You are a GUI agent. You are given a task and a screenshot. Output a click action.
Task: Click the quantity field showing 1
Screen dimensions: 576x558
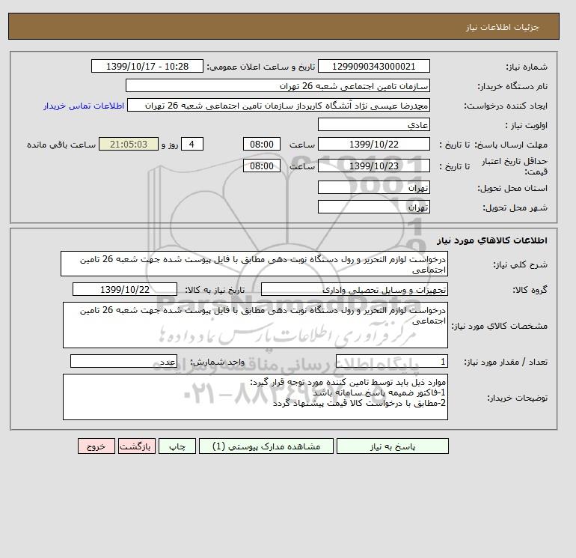(392, 362)
